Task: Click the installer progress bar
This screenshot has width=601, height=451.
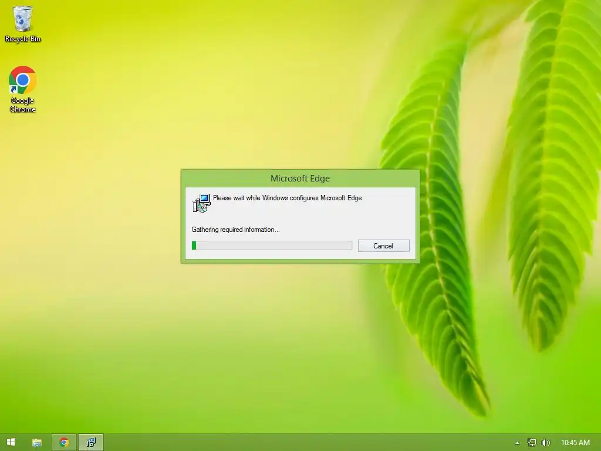Action: [x=272, y=245]
